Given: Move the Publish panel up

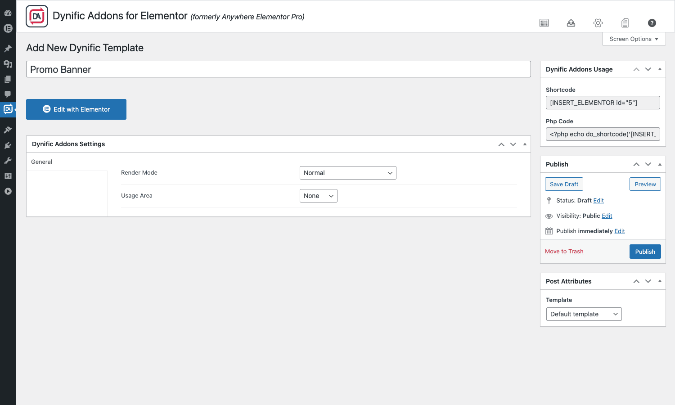Looking at the screenshot, I should (x=636, y=164).
